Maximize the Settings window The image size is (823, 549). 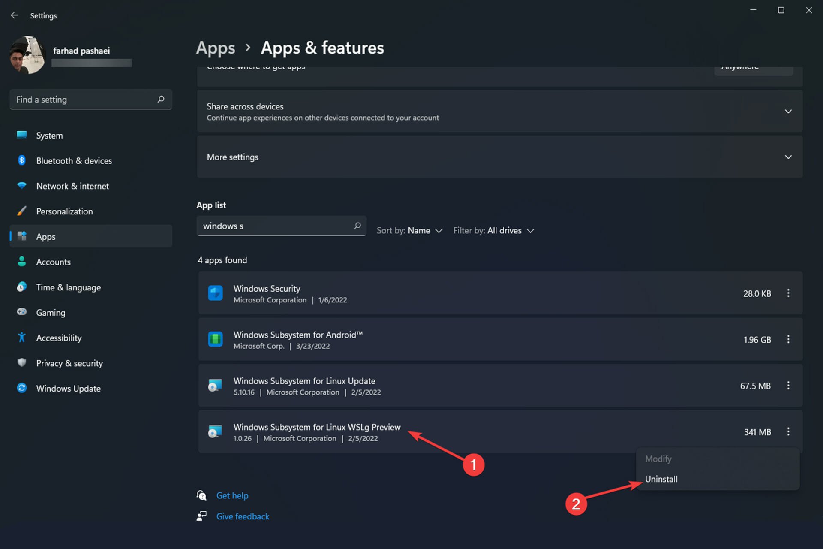point(781,10)
